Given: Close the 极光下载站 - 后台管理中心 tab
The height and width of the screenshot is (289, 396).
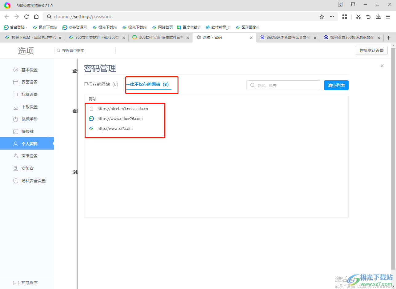Looking at the screenshot, I should pos(60,38).
